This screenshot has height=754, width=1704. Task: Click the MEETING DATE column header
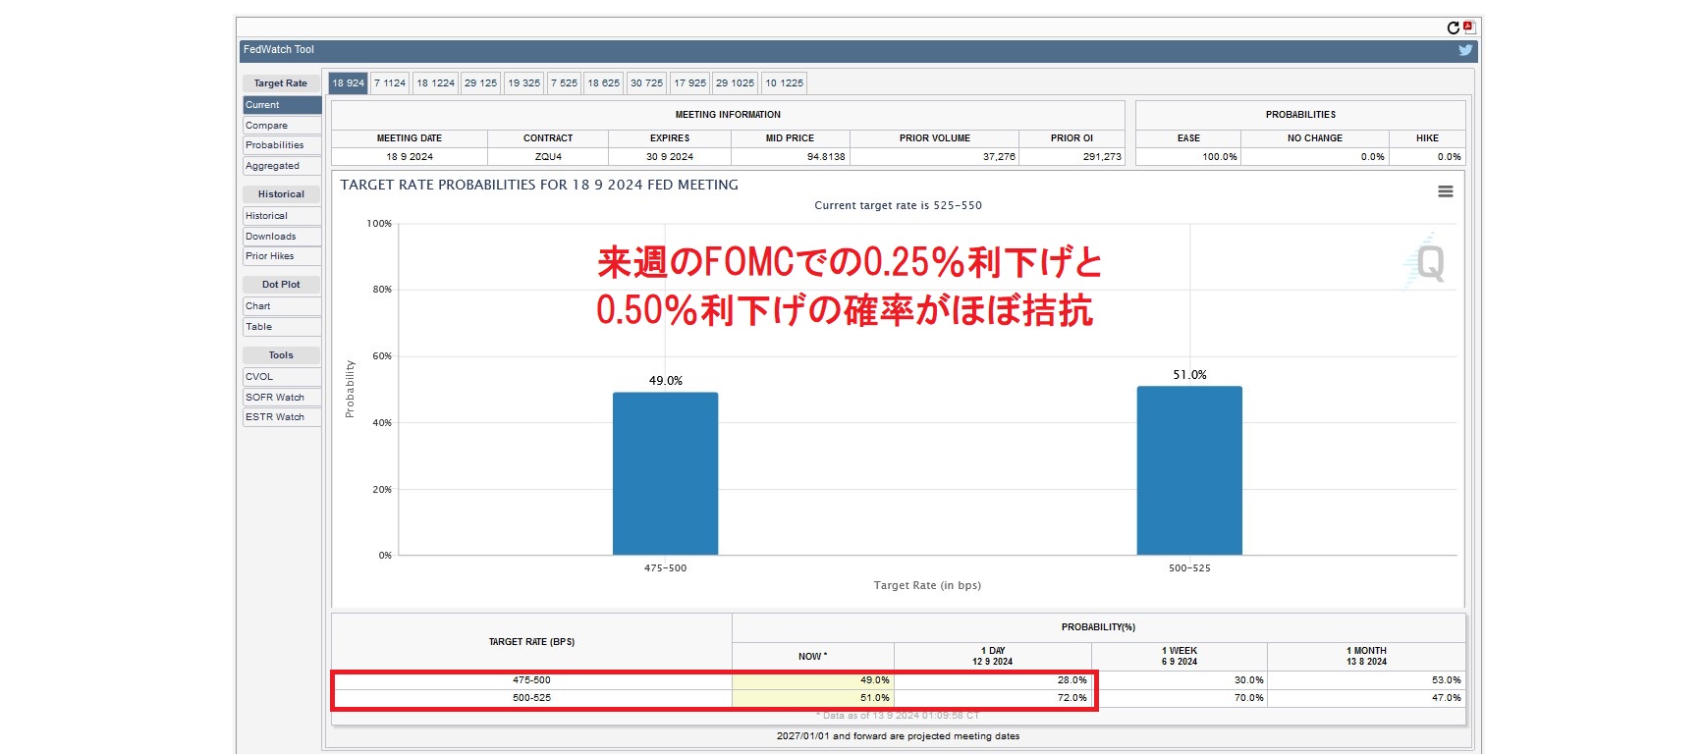tap(410, 138)
